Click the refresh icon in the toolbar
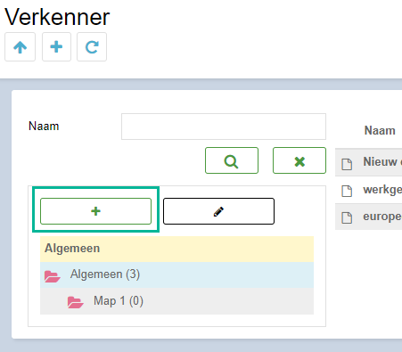This screenshot has width=402, height=352. click(x=92, y=47)
